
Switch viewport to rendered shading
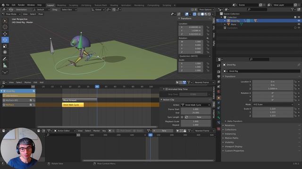pos(209,14)
